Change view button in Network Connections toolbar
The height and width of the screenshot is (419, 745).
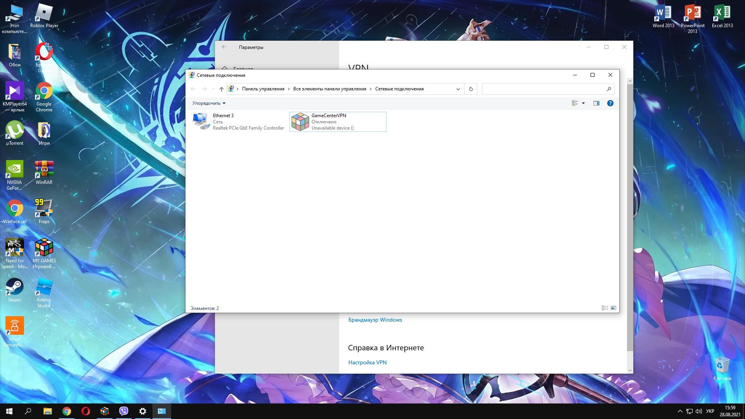(x=575, y=103)
